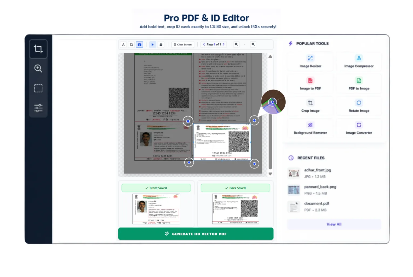413x277 pixels.
Task: Click the top-left crop corner handle
Action: [x=188, y=121]
